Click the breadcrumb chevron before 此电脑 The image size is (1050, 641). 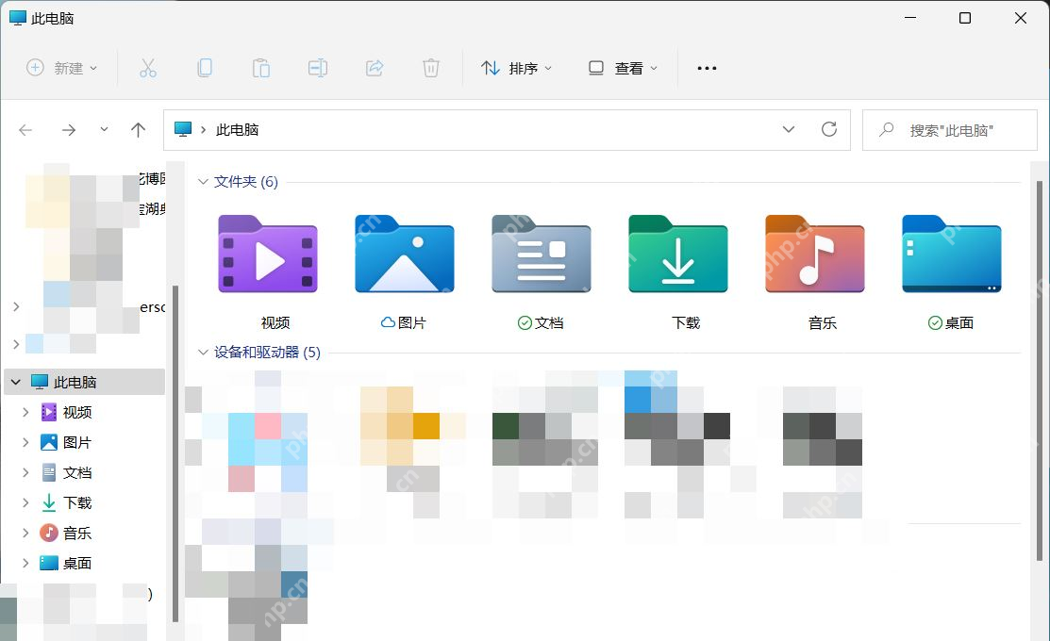tap(203, 130)
